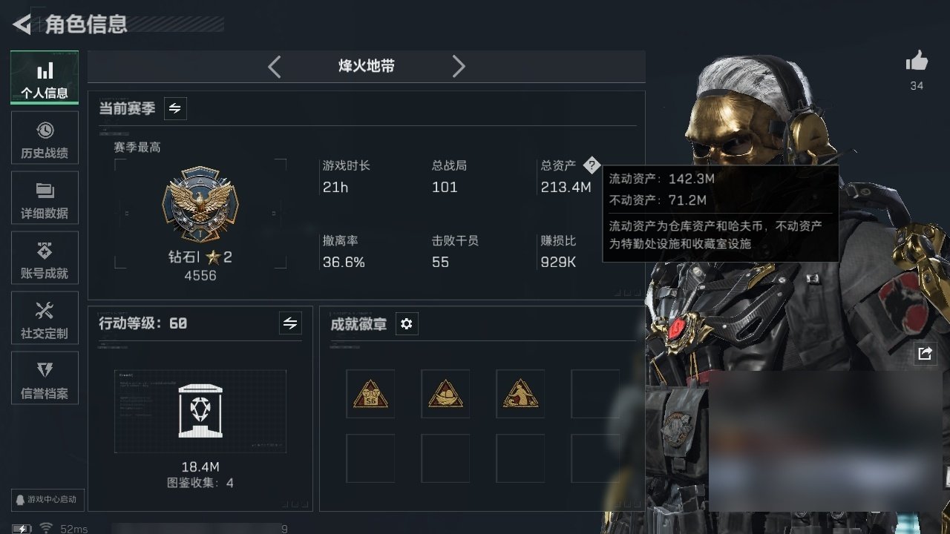950x534 pixels.
Task: Open 社交定制 tools icon tab
Action: [45, 317]
